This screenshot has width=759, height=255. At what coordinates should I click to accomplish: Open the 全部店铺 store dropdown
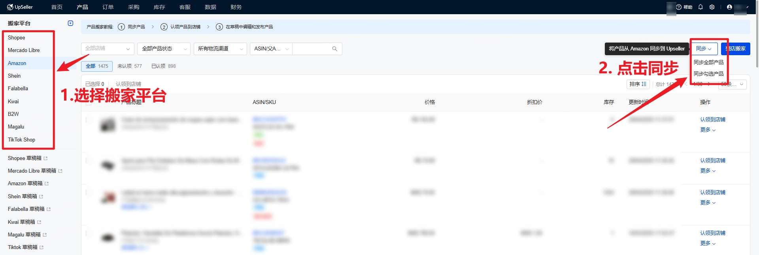[x=108, y=49]
